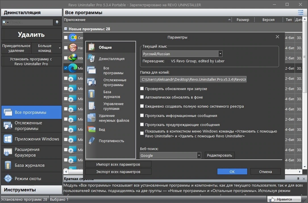Click the hamburger menu icon top right
This screenshot has width=308, height=203.
[x=301, y=12]
